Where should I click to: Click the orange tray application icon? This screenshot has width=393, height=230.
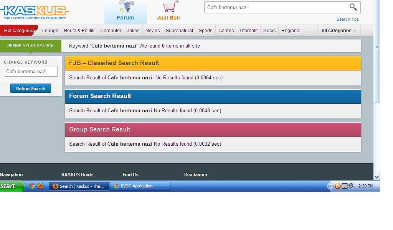coord(338,186)
